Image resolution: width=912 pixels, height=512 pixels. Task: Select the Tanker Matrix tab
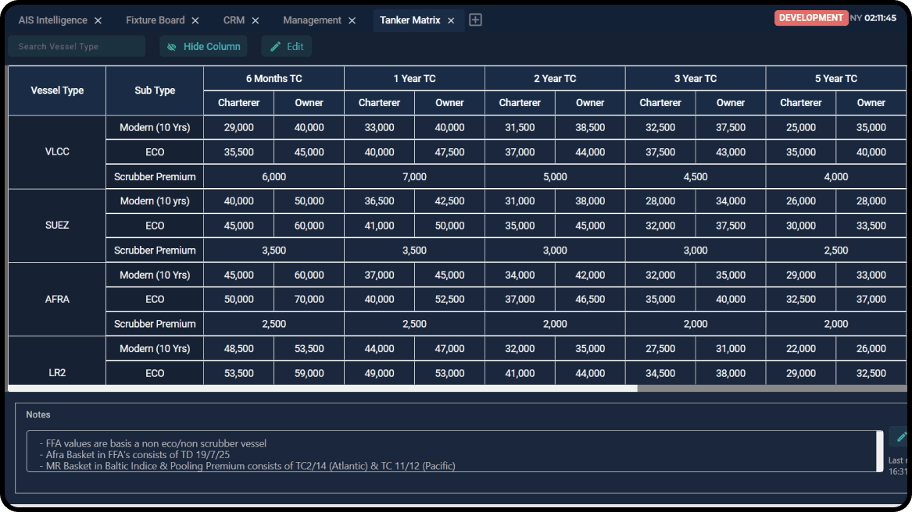pos(410,20)
